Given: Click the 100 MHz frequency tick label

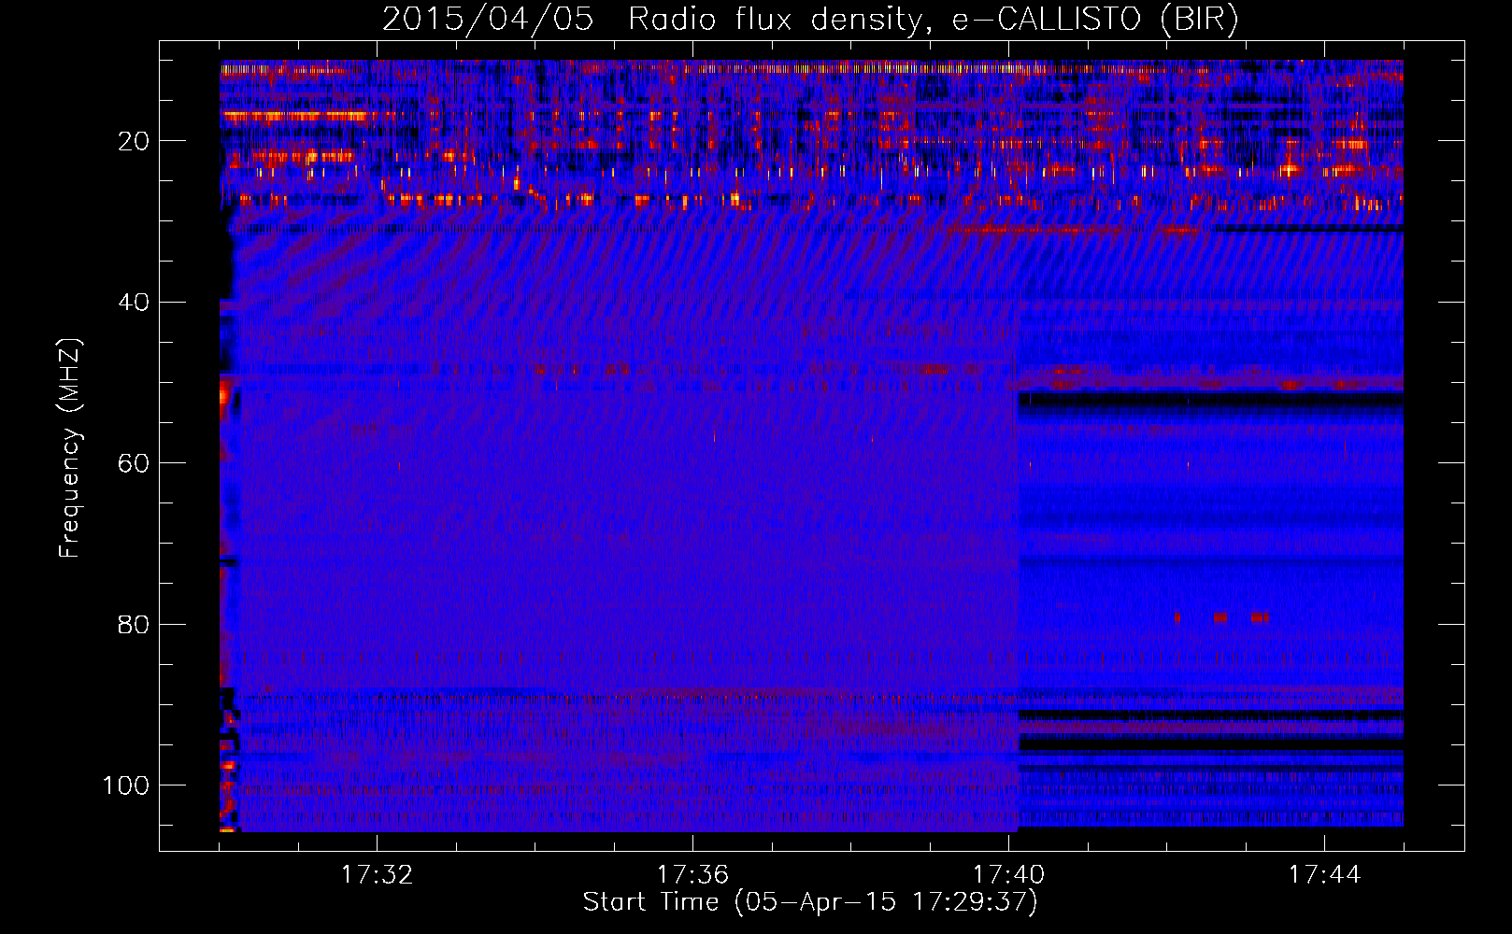Looking at the screenshot, I should click(126, 785).
